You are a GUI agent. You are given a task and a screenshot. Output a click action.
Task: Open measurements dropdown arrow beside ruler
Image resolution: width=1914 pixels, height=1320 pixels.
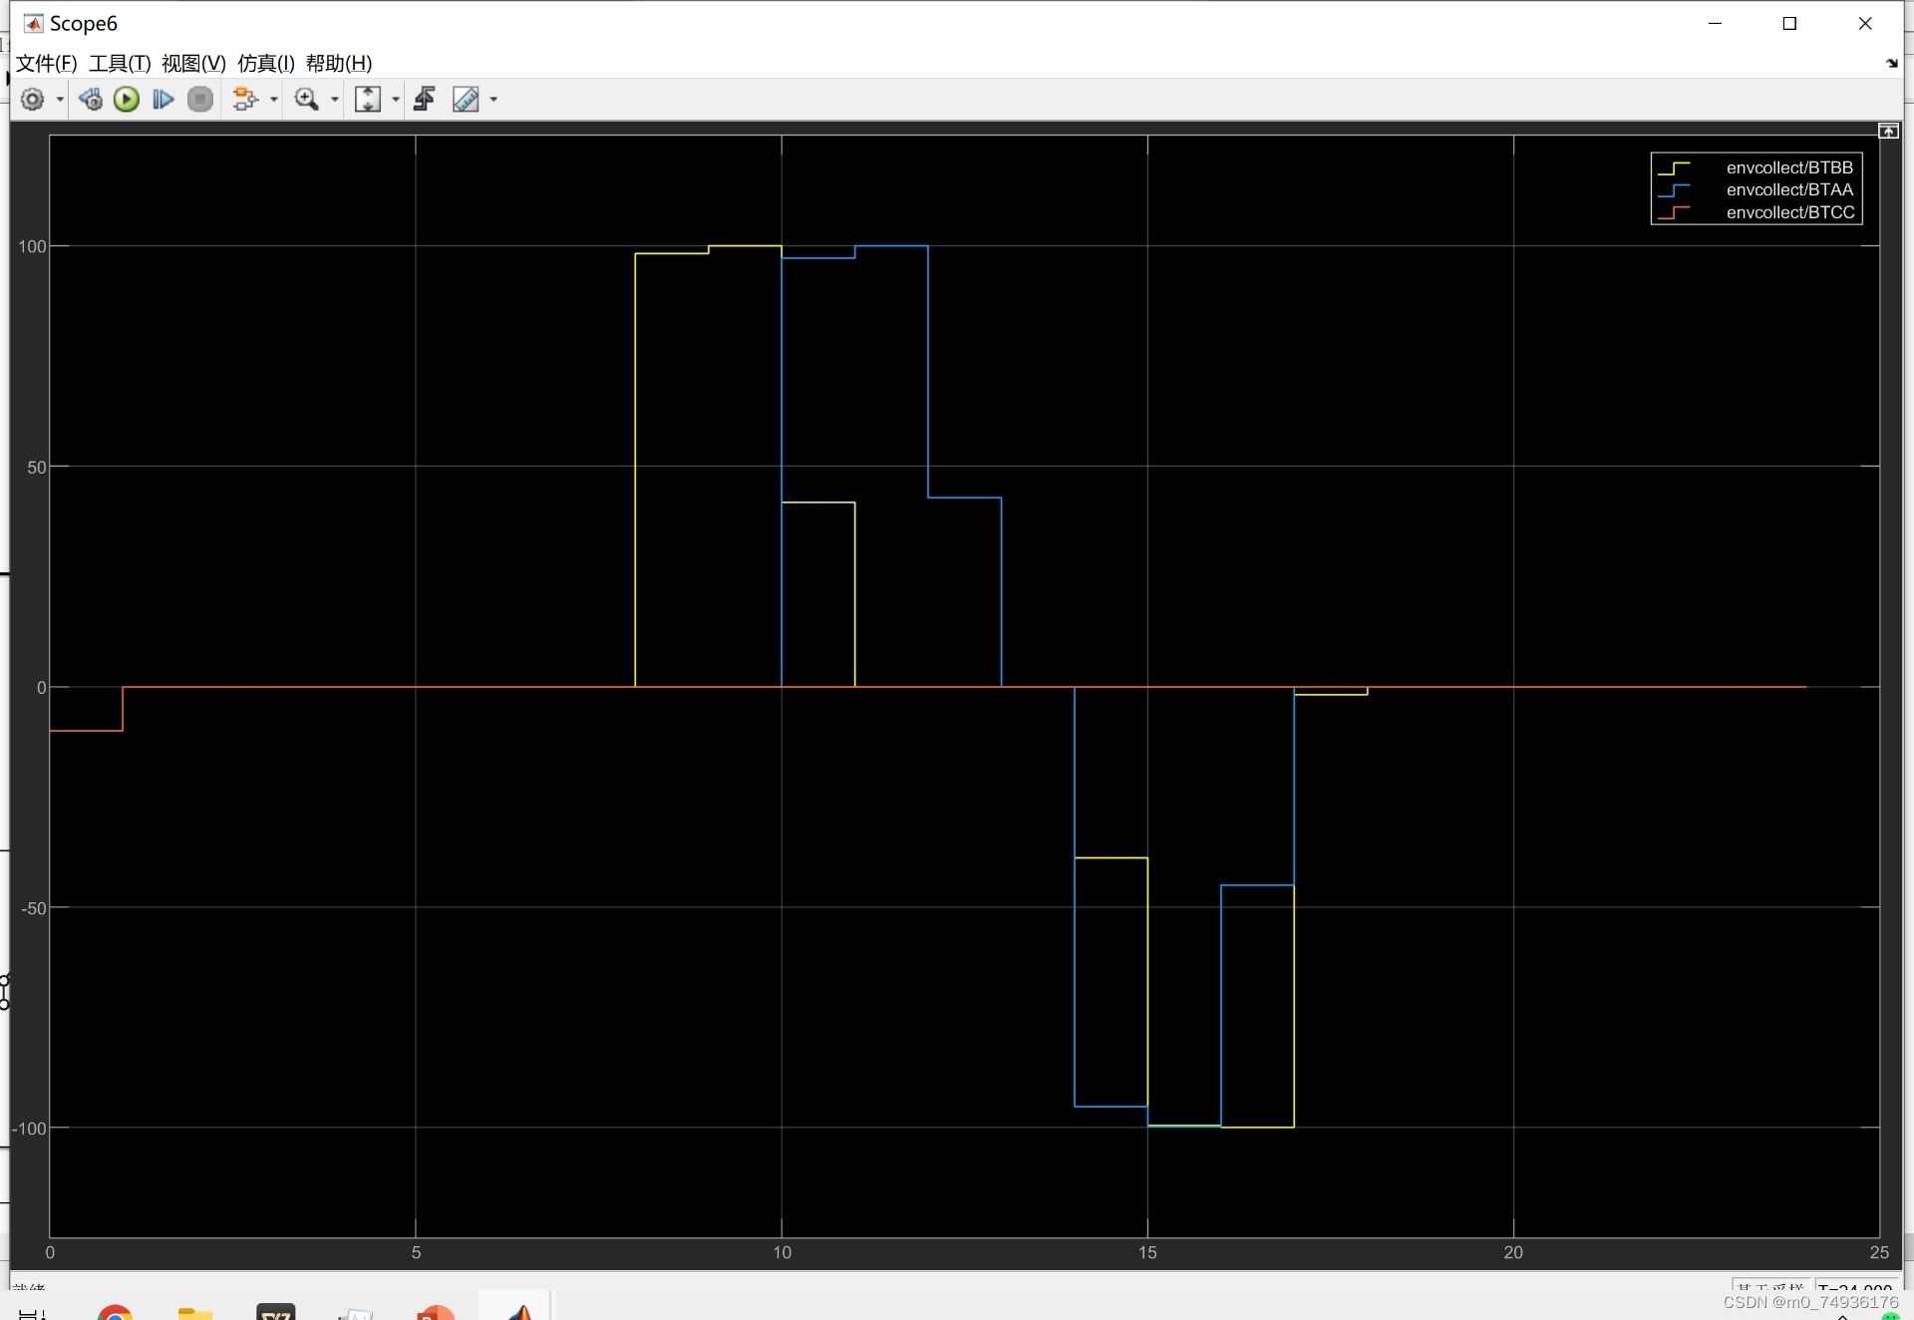(x=493, y=99)
